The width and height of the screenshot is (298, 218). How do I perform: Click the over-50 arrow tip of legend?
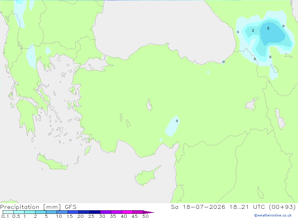[x=149, y=212]
